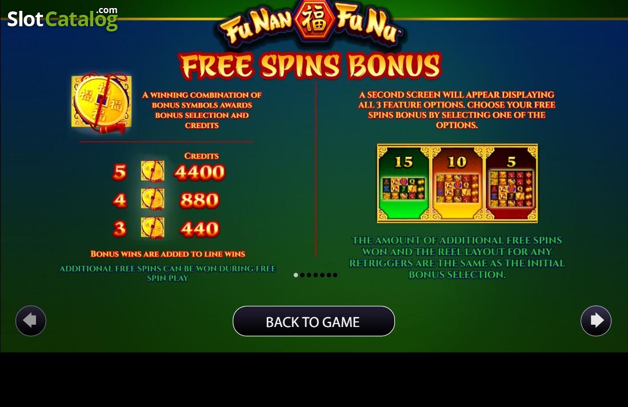Click the coin icon beside 880 credits

coord(153,199)
